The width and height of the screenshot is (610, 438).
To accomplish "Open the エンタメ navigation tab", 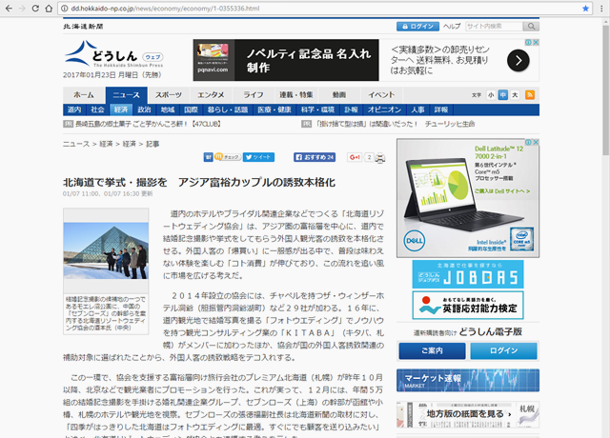I will (x=211, y=95).
